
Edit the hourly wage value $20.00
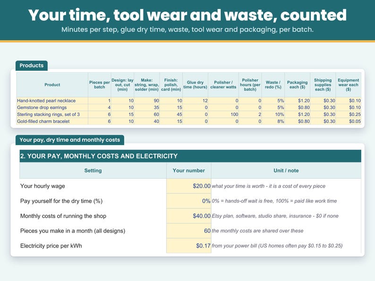point(189,186)
